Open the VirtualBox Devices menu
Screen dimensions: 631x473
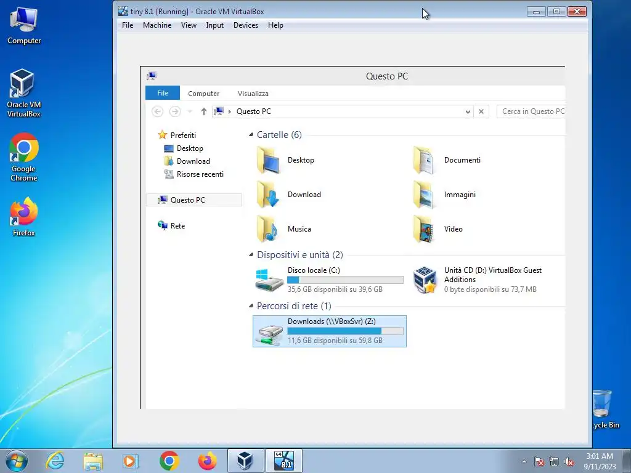(246, 25)
